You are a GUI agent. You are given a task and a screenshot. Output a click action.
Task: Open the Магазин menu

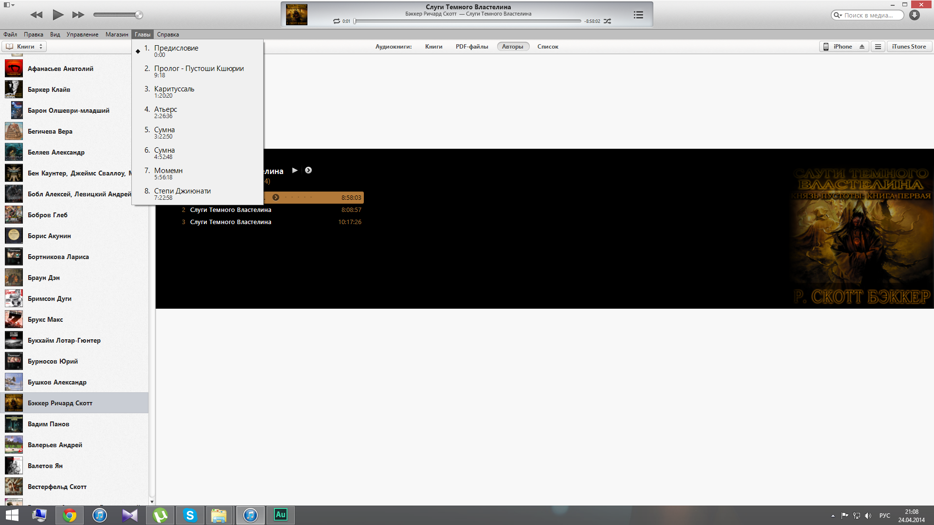[117, 35]
